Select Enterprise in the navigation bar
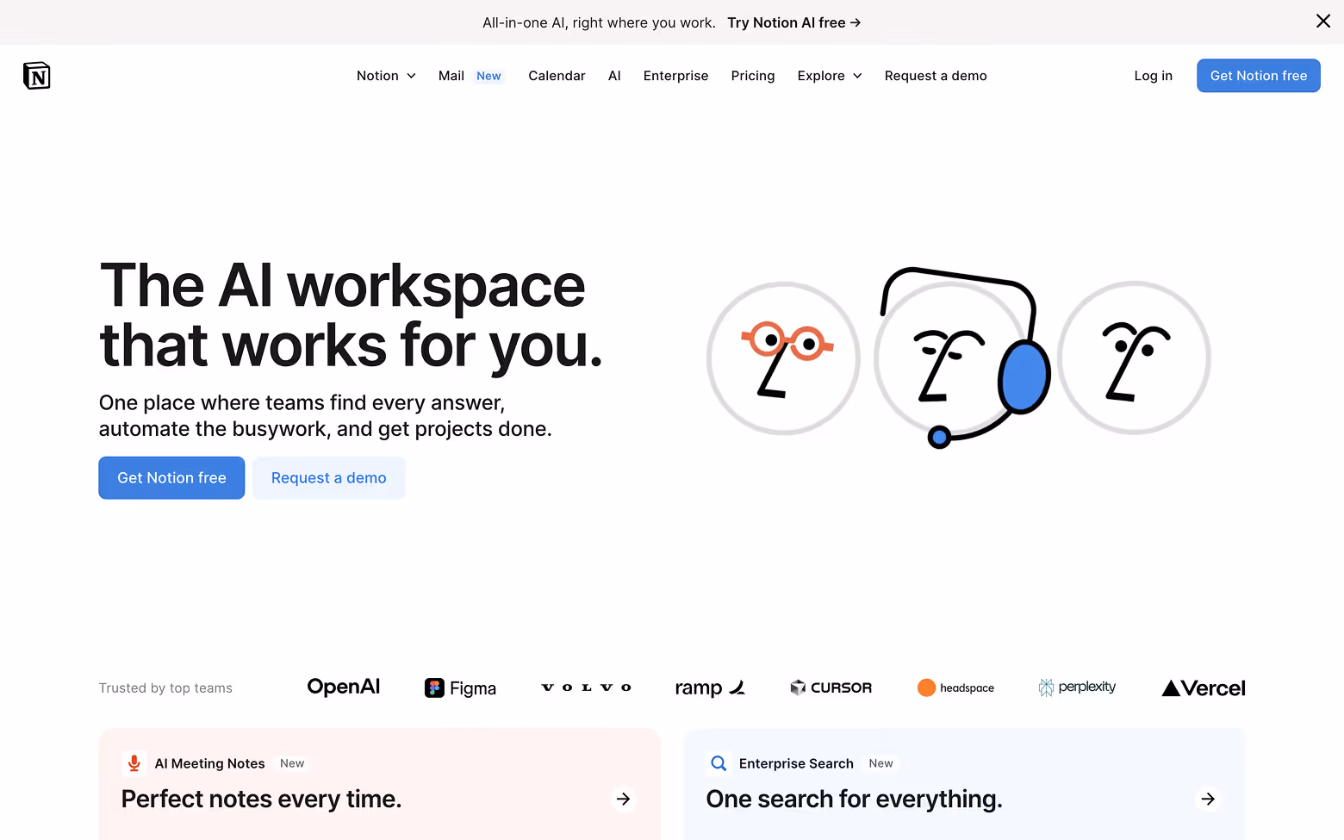This screenshot has height=840, width=1344. click(675, 75)
